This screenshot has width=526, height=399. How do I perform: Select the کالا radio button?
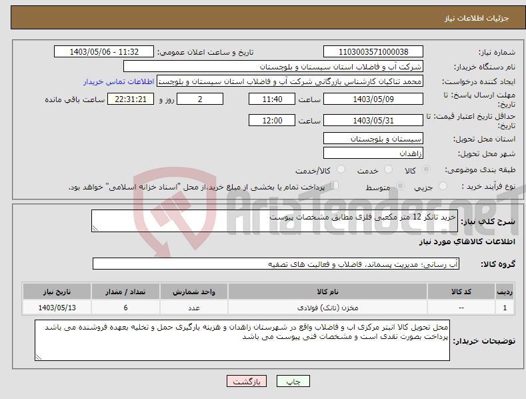click(427, 169)
